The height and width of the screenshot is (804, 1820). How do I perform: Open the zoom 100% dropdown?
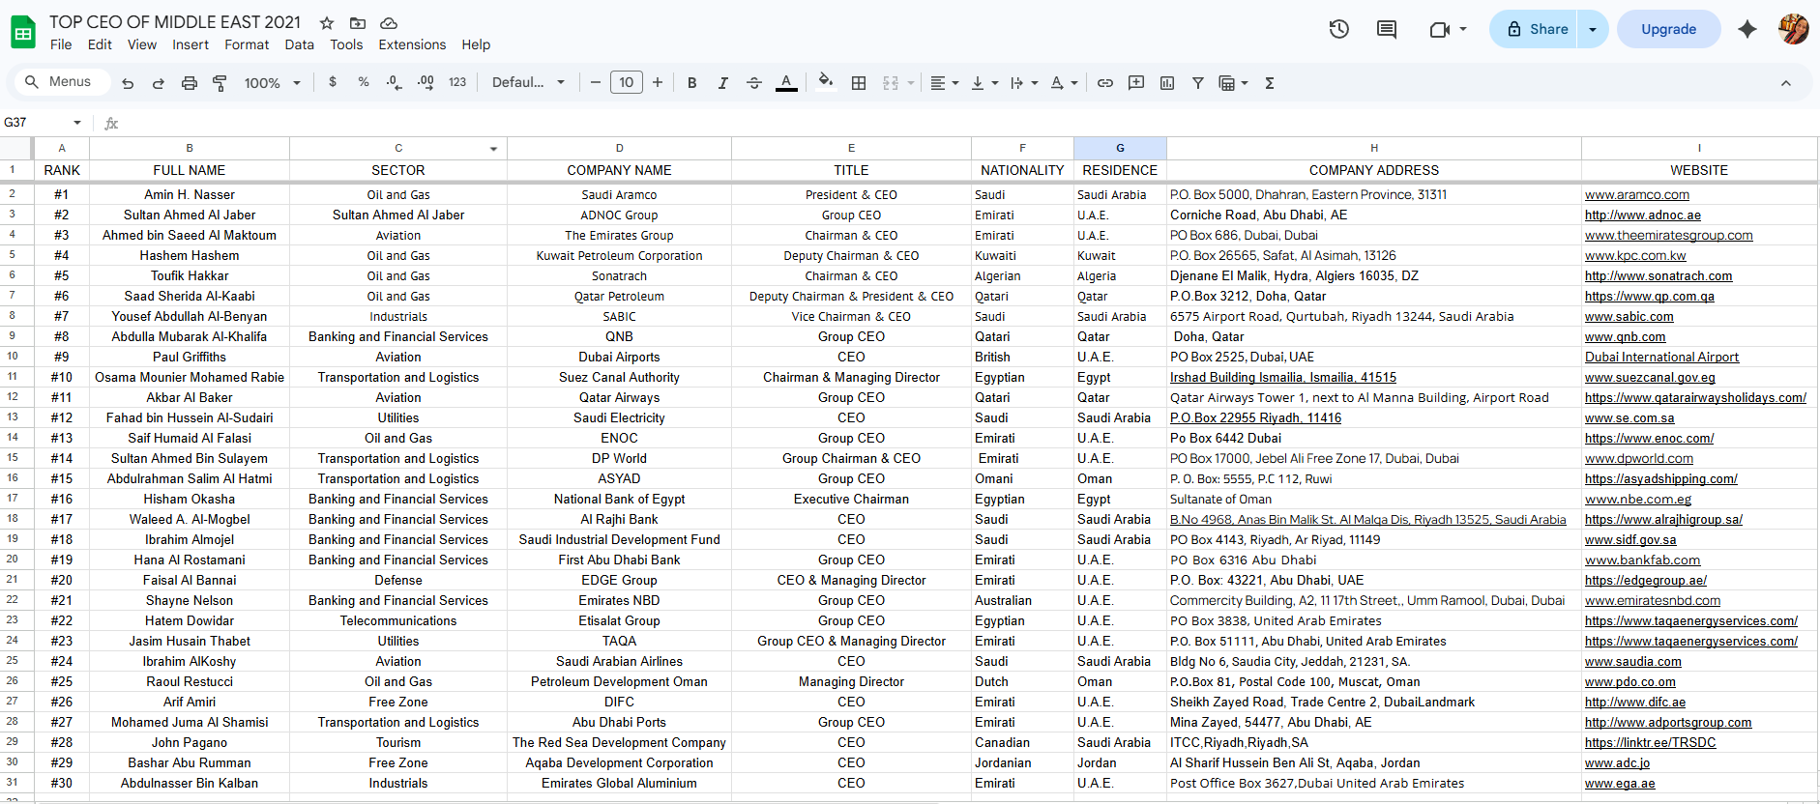click(x=272, y=83)
